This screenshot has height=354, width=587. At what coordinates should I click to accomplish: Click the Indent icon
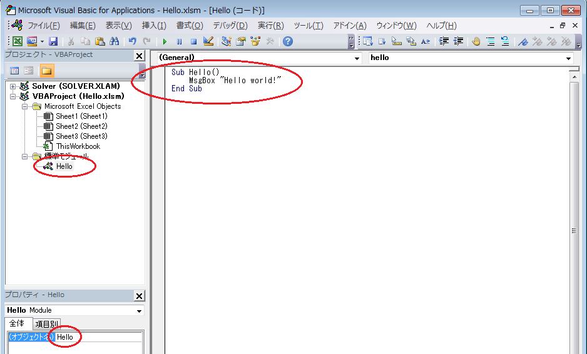444,41
